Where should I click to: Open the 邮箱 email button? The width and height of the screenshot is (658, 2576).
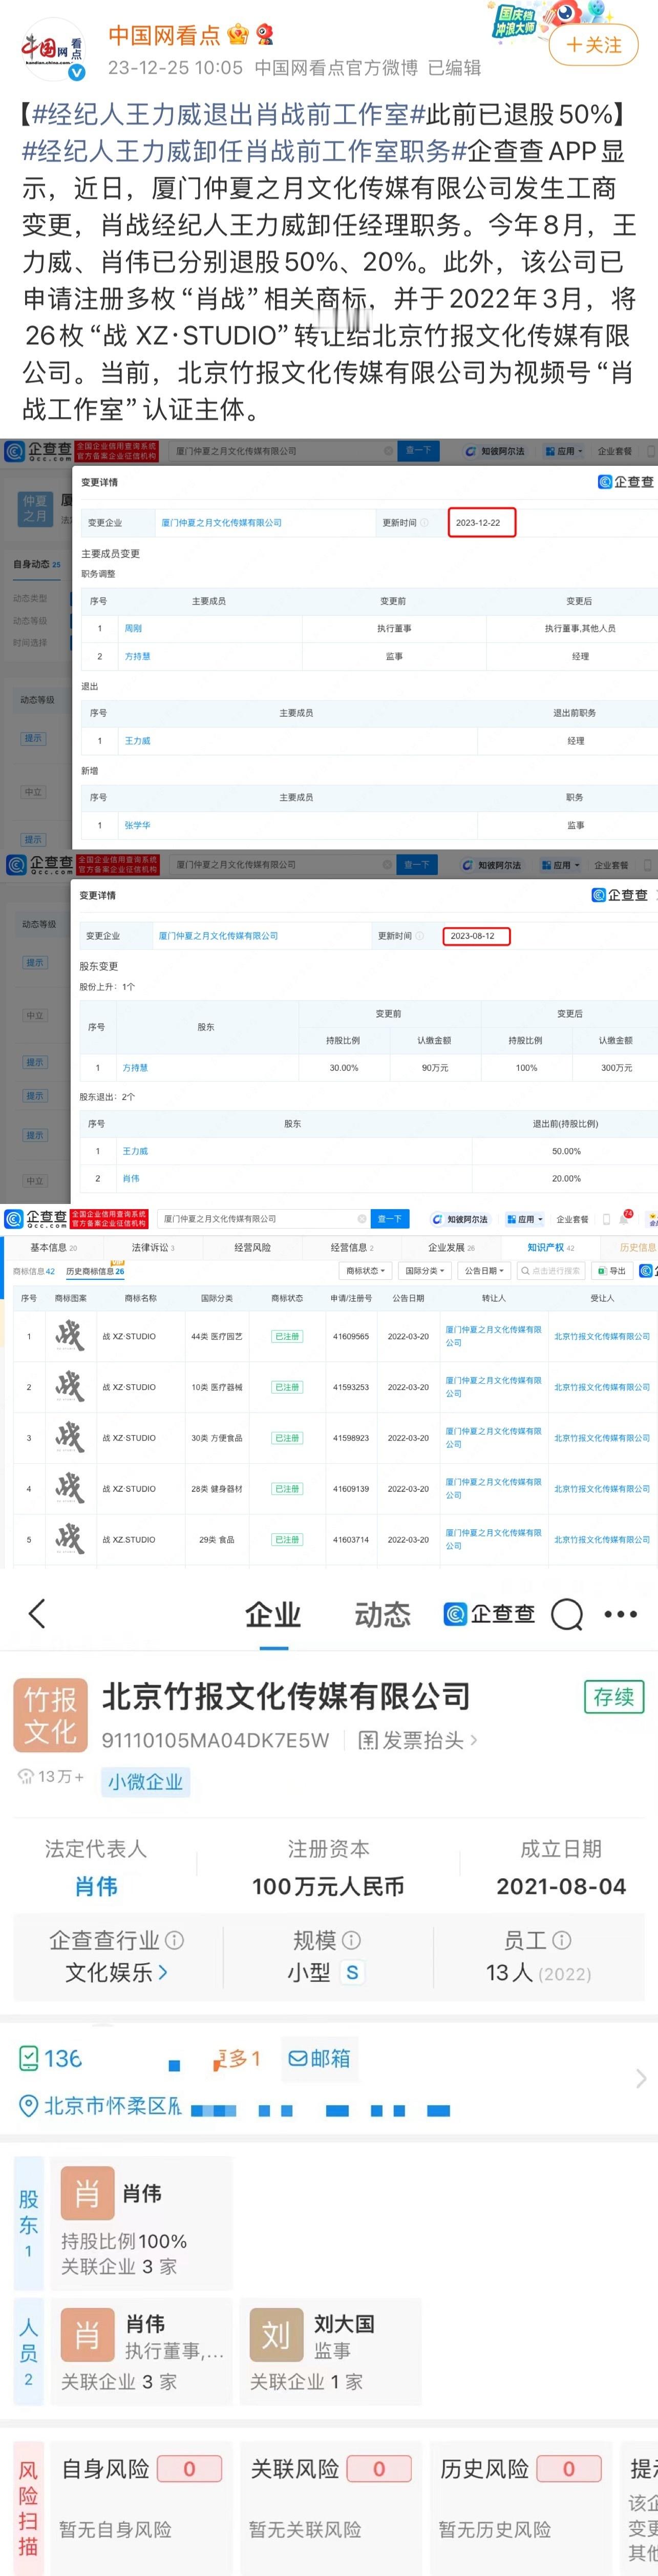319,2058
